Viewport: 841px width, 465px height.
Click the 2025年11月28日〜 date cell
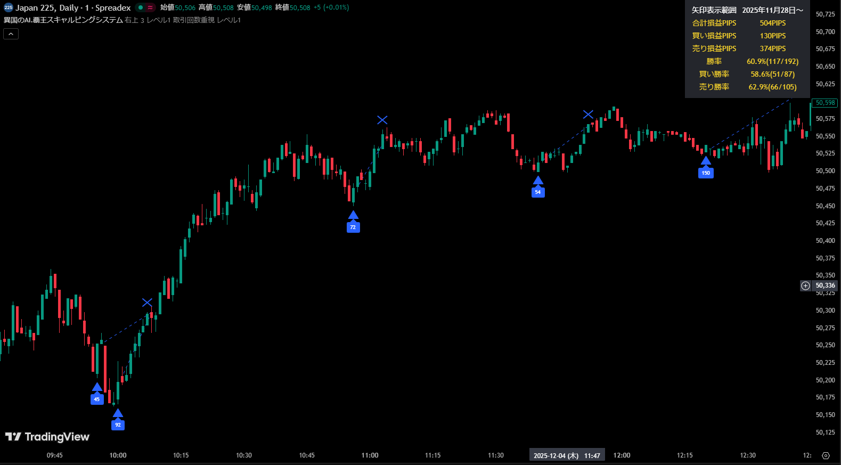point(772,10)
